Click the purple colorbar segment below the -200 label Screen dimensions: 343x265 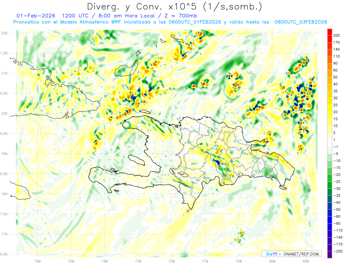[x=330, y=255]
